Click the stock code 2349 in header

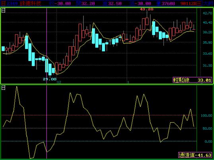pyautogui.click(x=12, y=4)
